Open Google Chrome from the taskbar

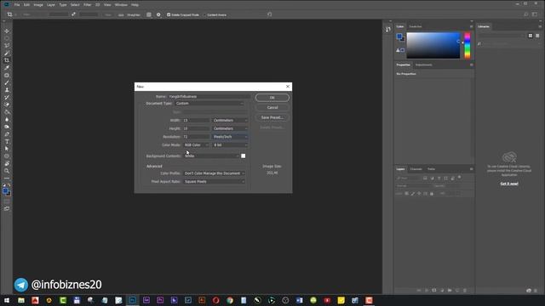click(x=230, y=300)
